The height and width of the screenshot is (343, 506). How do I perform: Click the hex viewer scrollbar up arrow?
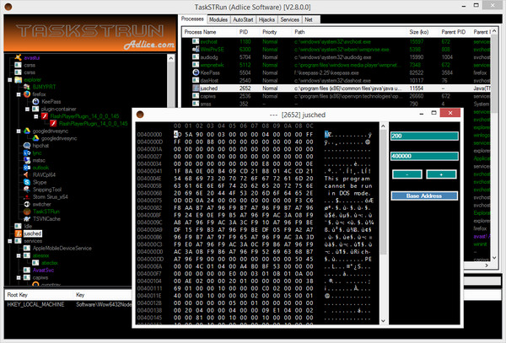coord(383,126)
